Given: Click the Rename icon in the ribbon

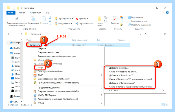Looking at the screenshot, I should [x=77, y=24].
